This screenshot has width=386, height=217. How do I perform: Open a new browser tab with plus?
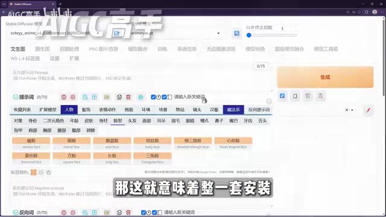[60, 4]
